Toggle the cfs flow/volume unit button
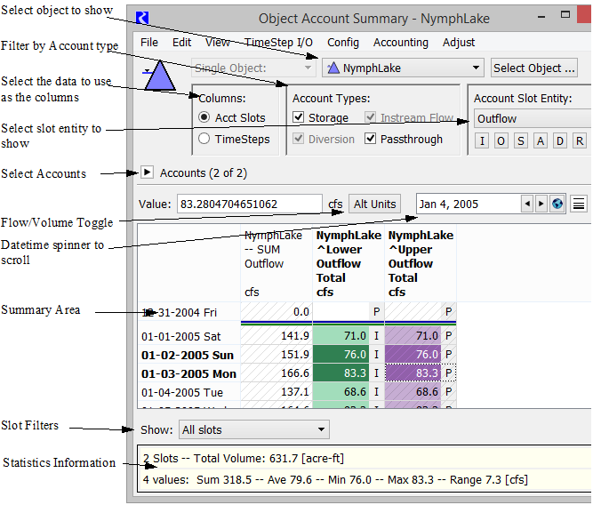Screen dimensions: 593x505 pyautogui.click(x=335, y=204)
